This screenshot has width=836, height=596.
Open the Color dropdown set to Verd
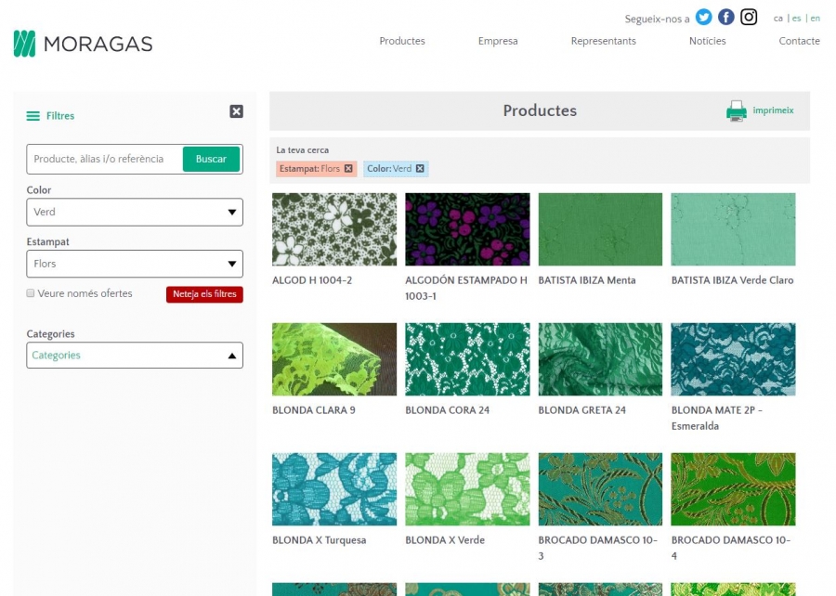pos(135,212)
